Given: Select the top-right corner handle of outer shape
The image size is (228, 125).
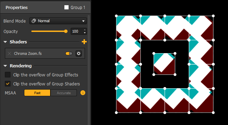Looking at the screenshot, I should pyautogui.click(x=213, y=16).
